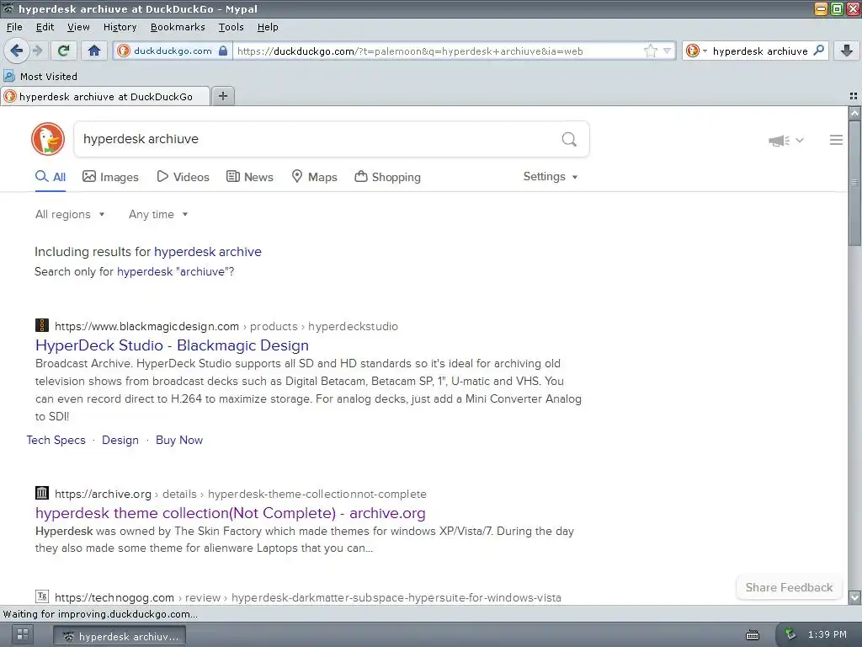Click the Tech Specs sublink

[56, 440]
